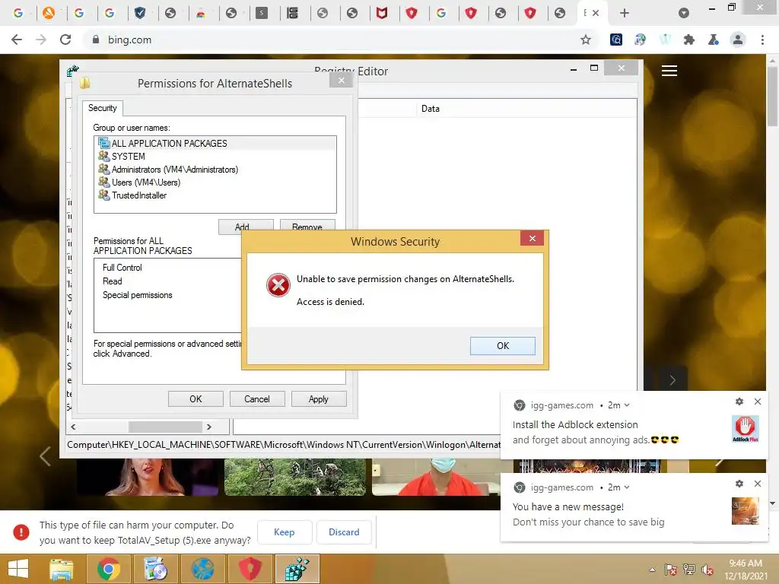The image size is (779, 584).
Task: Open the Windows Start button
Action: (18, 569)
